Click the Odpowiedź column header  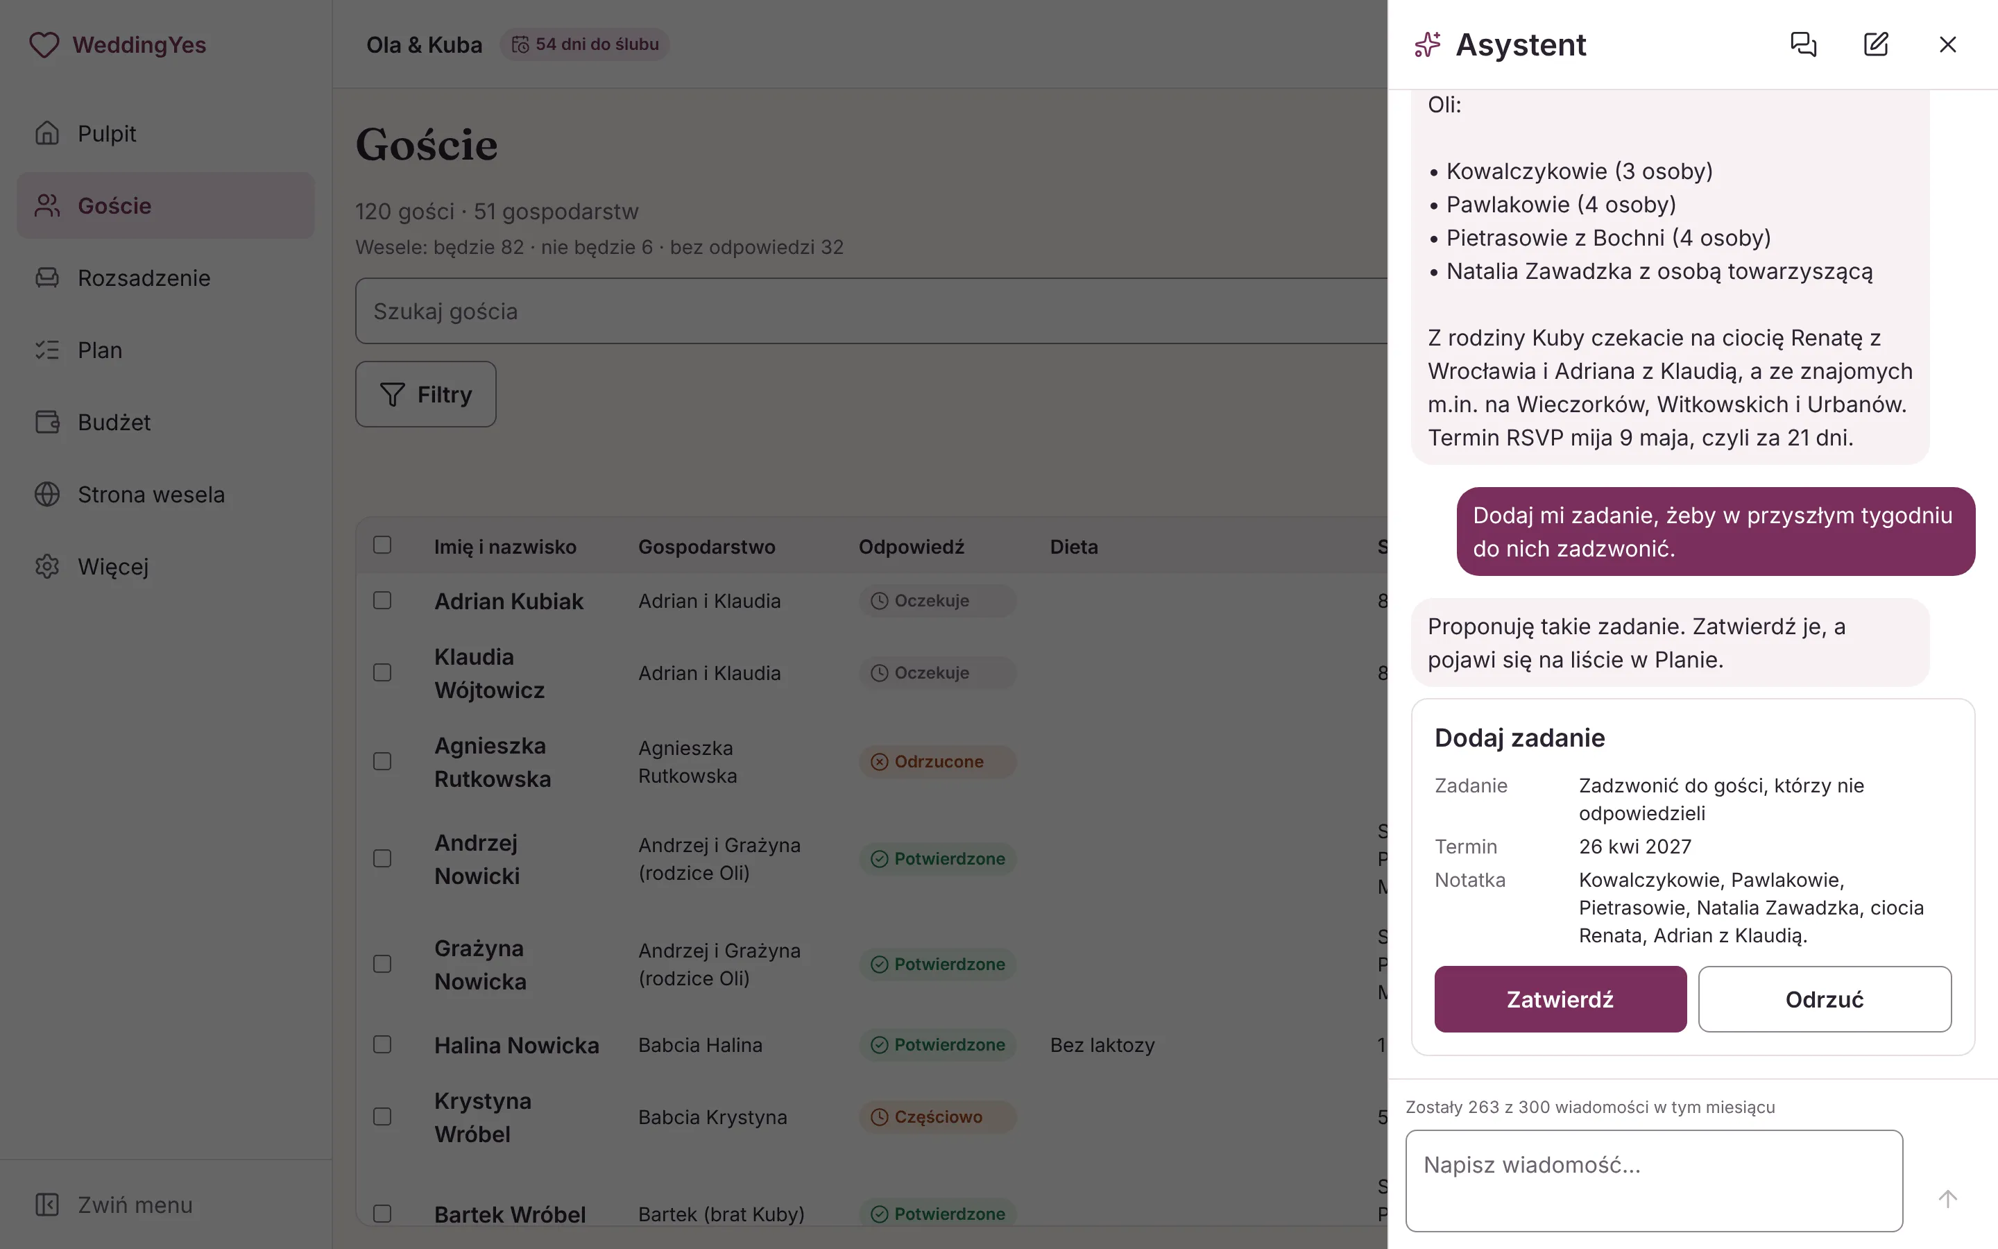tap(912, 547)
